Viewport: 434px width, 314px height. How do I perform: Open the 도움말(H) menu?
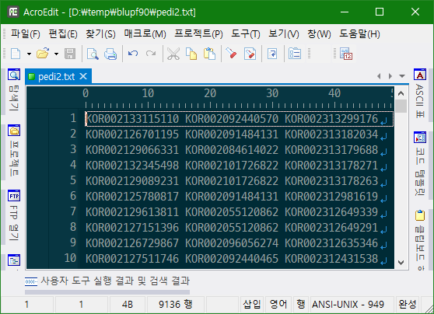coord(359,34)
